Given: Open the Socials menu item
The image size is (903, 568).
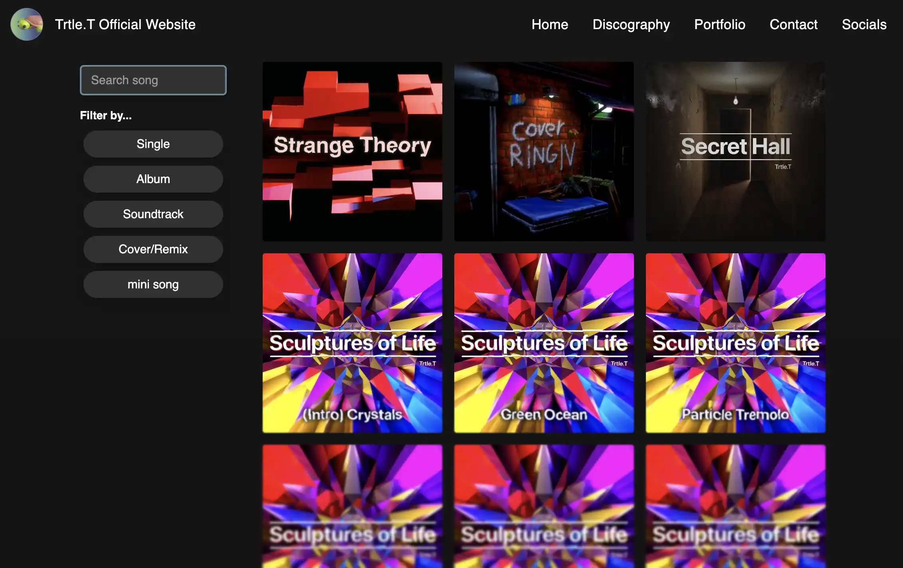Looking at the screenshot, I should click(x=864, y=24).
